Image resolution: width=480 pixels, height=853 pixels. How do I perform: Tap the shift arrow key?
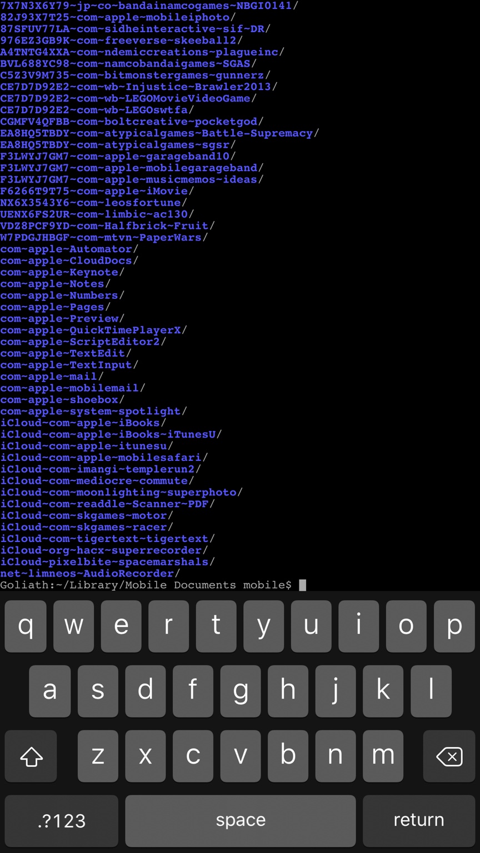pos(31,756)
